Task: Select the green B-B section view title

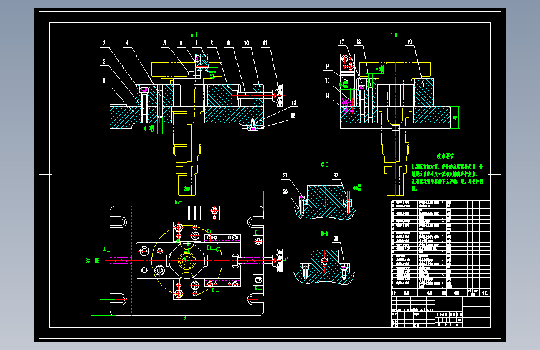Action: click(394, 35)
